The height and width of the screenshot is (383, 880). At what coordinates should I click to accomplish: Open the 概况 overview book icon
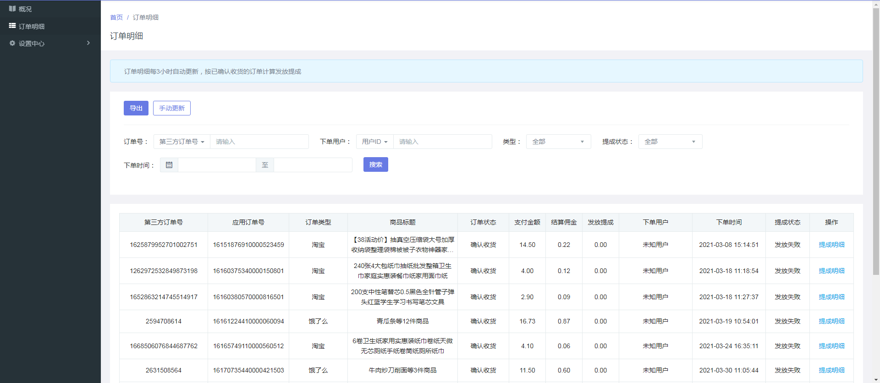point(12,9)
